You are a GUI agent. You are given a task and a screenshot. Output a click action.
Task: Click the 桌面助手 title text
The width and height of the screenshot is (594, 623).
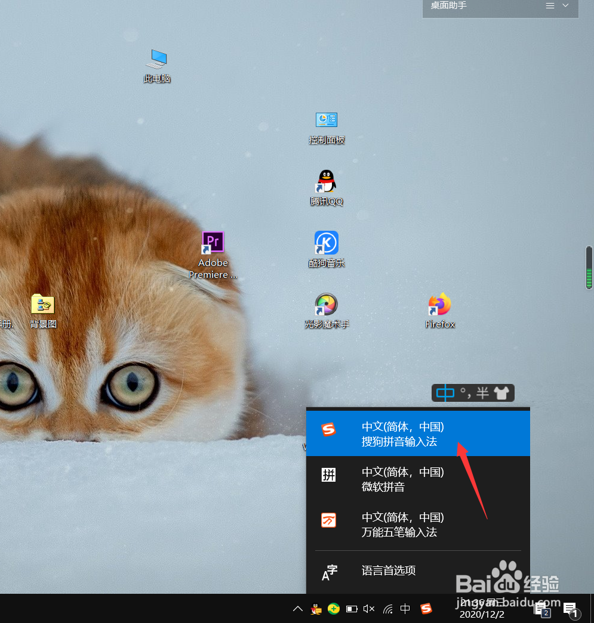(448, 5)
